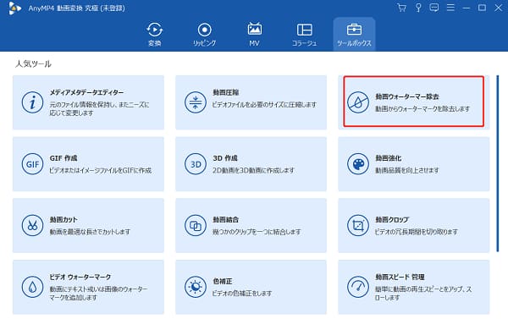Open メディアメタデータエディター tool title
The image size is (508, 319).
coord(86,92)
